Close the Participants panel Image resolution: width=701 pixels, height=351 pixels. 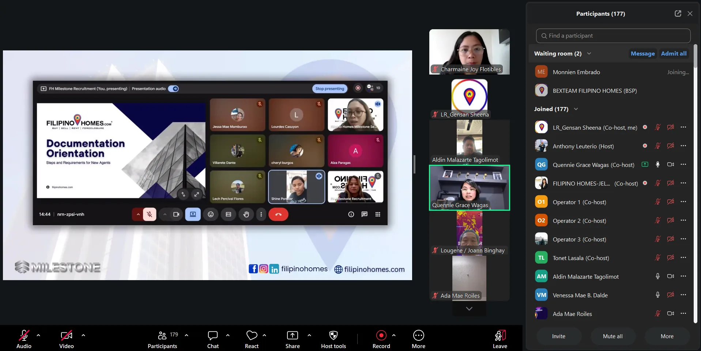[690, 14]
